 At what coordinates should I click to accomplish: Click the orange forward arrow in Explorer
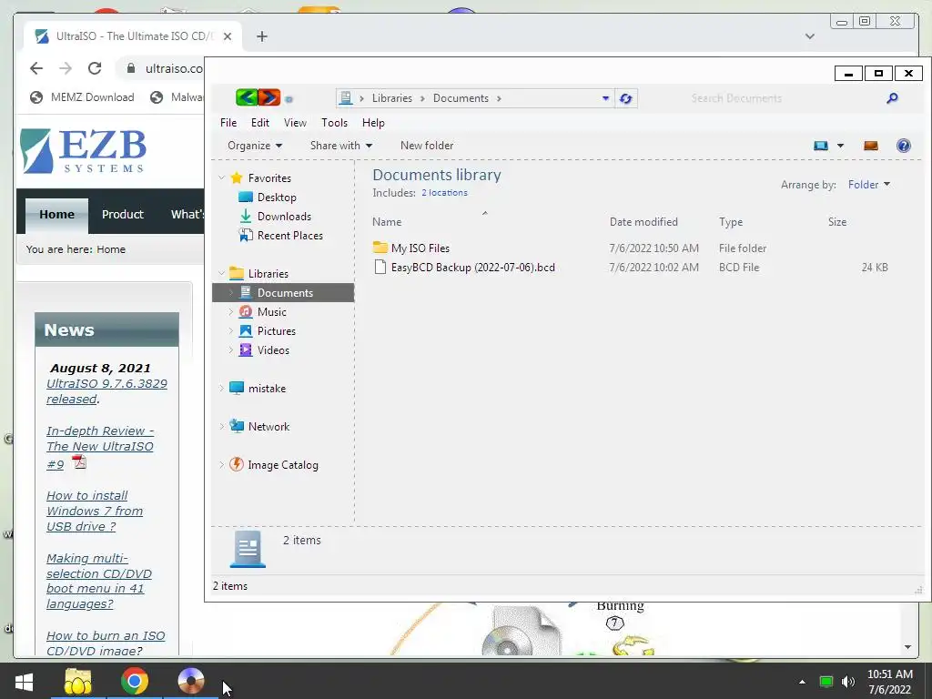[x=268, y=97]
